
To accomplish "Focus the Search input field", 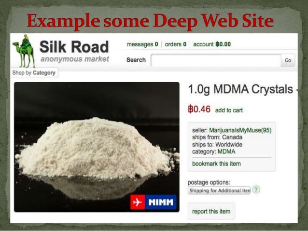I will point(216,60).
